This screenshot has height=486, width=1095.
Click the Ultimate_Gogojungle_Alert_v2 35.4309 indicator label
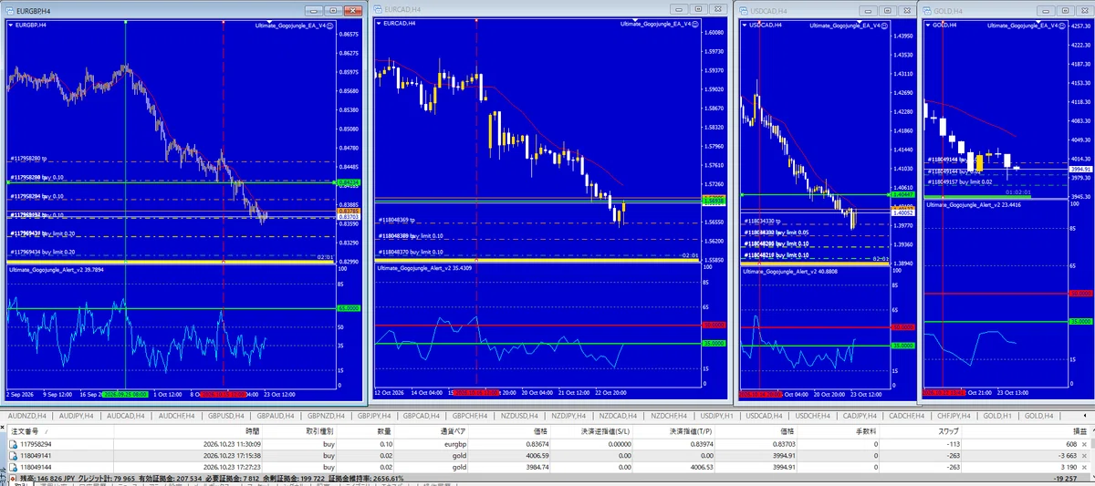tap(423, 269)
